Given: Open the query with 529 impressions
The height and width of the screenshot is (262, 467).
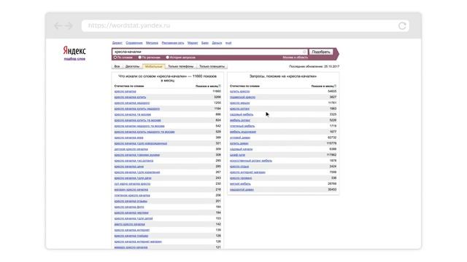Looking at the screenshot, I should pos(144,132).
